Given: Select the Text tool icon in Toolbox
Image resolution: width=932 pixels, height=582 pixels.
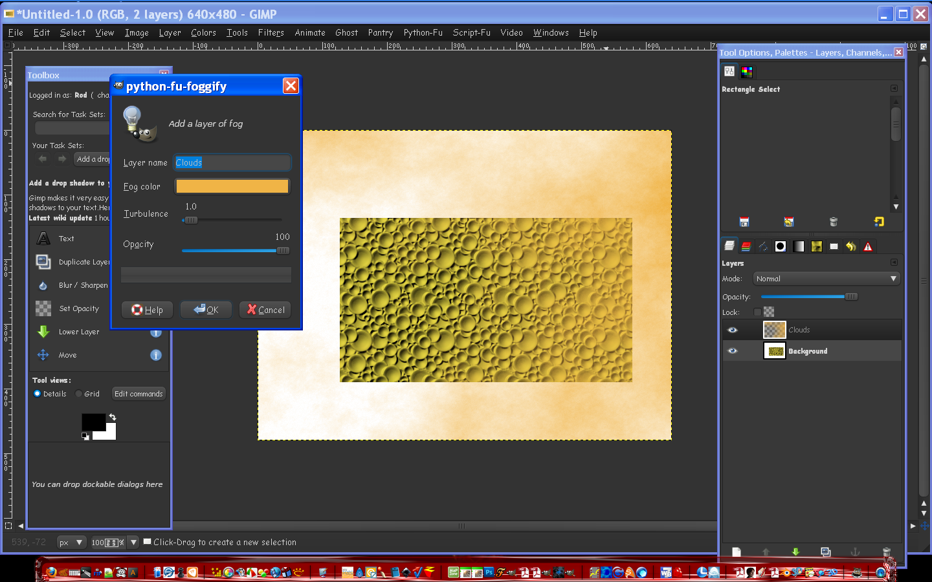Looking at the screenshot, I should point(43,239).
